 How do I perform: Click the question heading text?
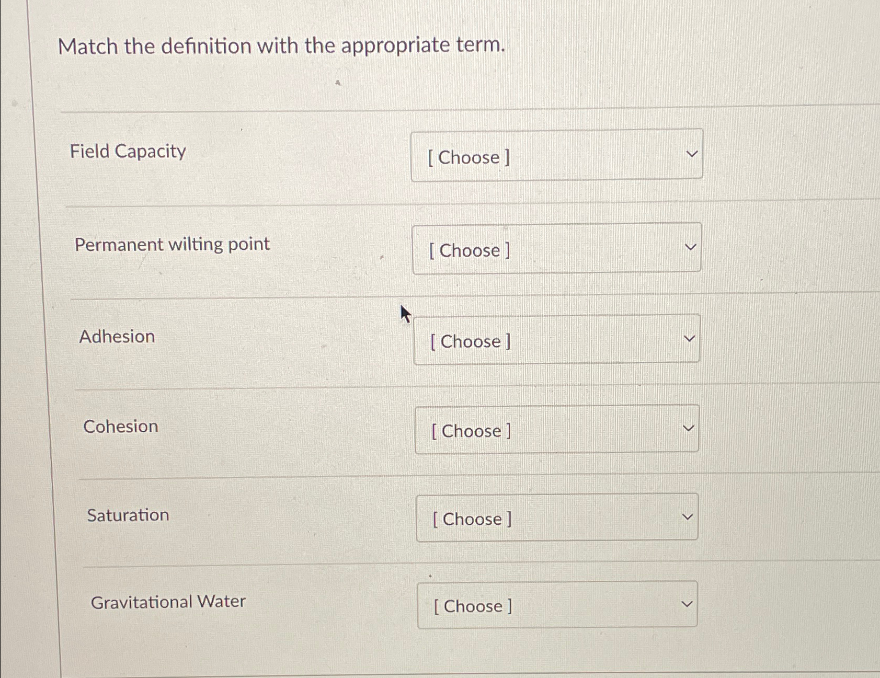point(282,47)
